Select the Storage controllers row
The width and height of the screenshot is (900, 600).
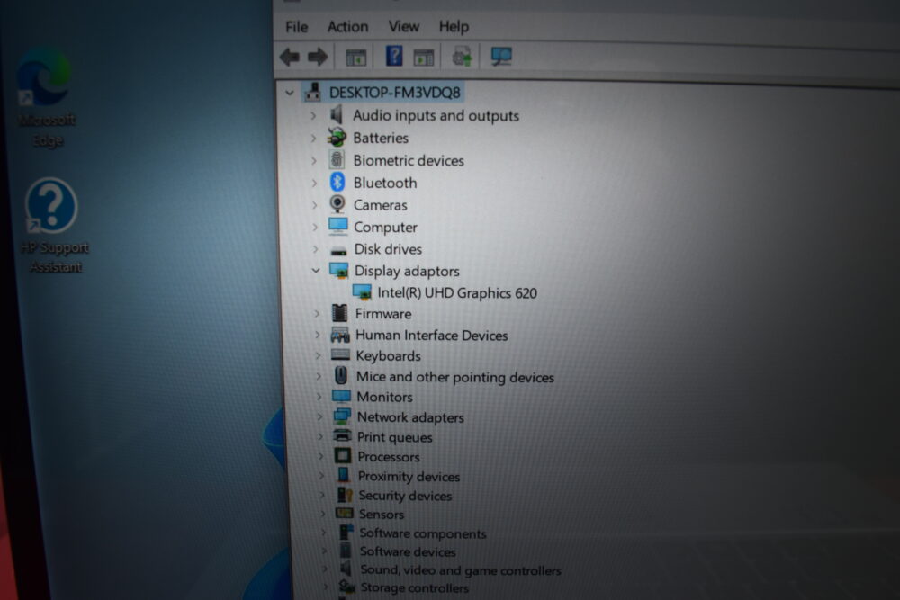click(x=415, y=588)
